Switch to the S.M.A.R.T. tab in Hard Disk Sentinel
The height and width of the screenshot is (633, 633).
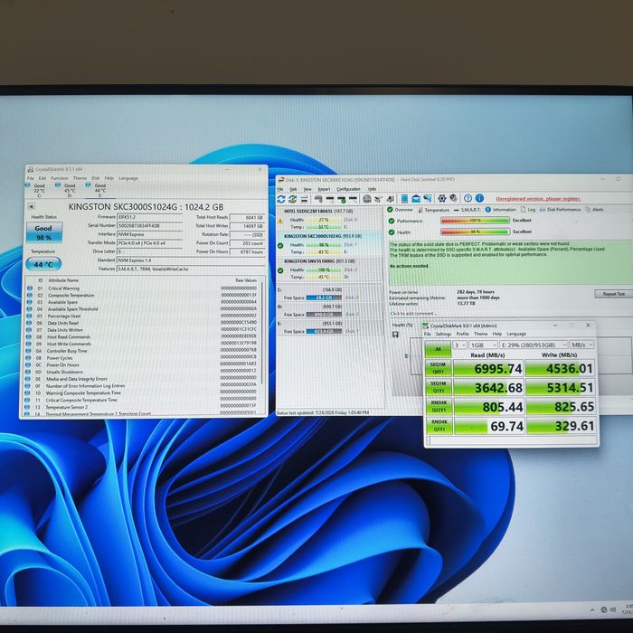[x=468, y=210]
